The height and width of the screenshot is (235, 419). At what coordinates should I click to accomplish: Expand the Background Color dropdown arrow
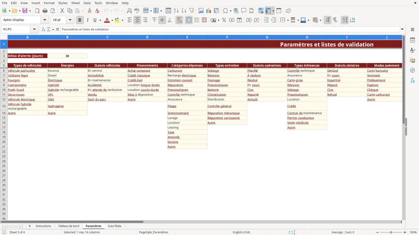pos(122,20)
